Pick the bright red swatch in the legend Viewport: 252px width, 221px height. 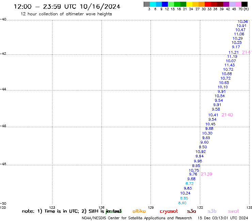(x=208, y=4)
